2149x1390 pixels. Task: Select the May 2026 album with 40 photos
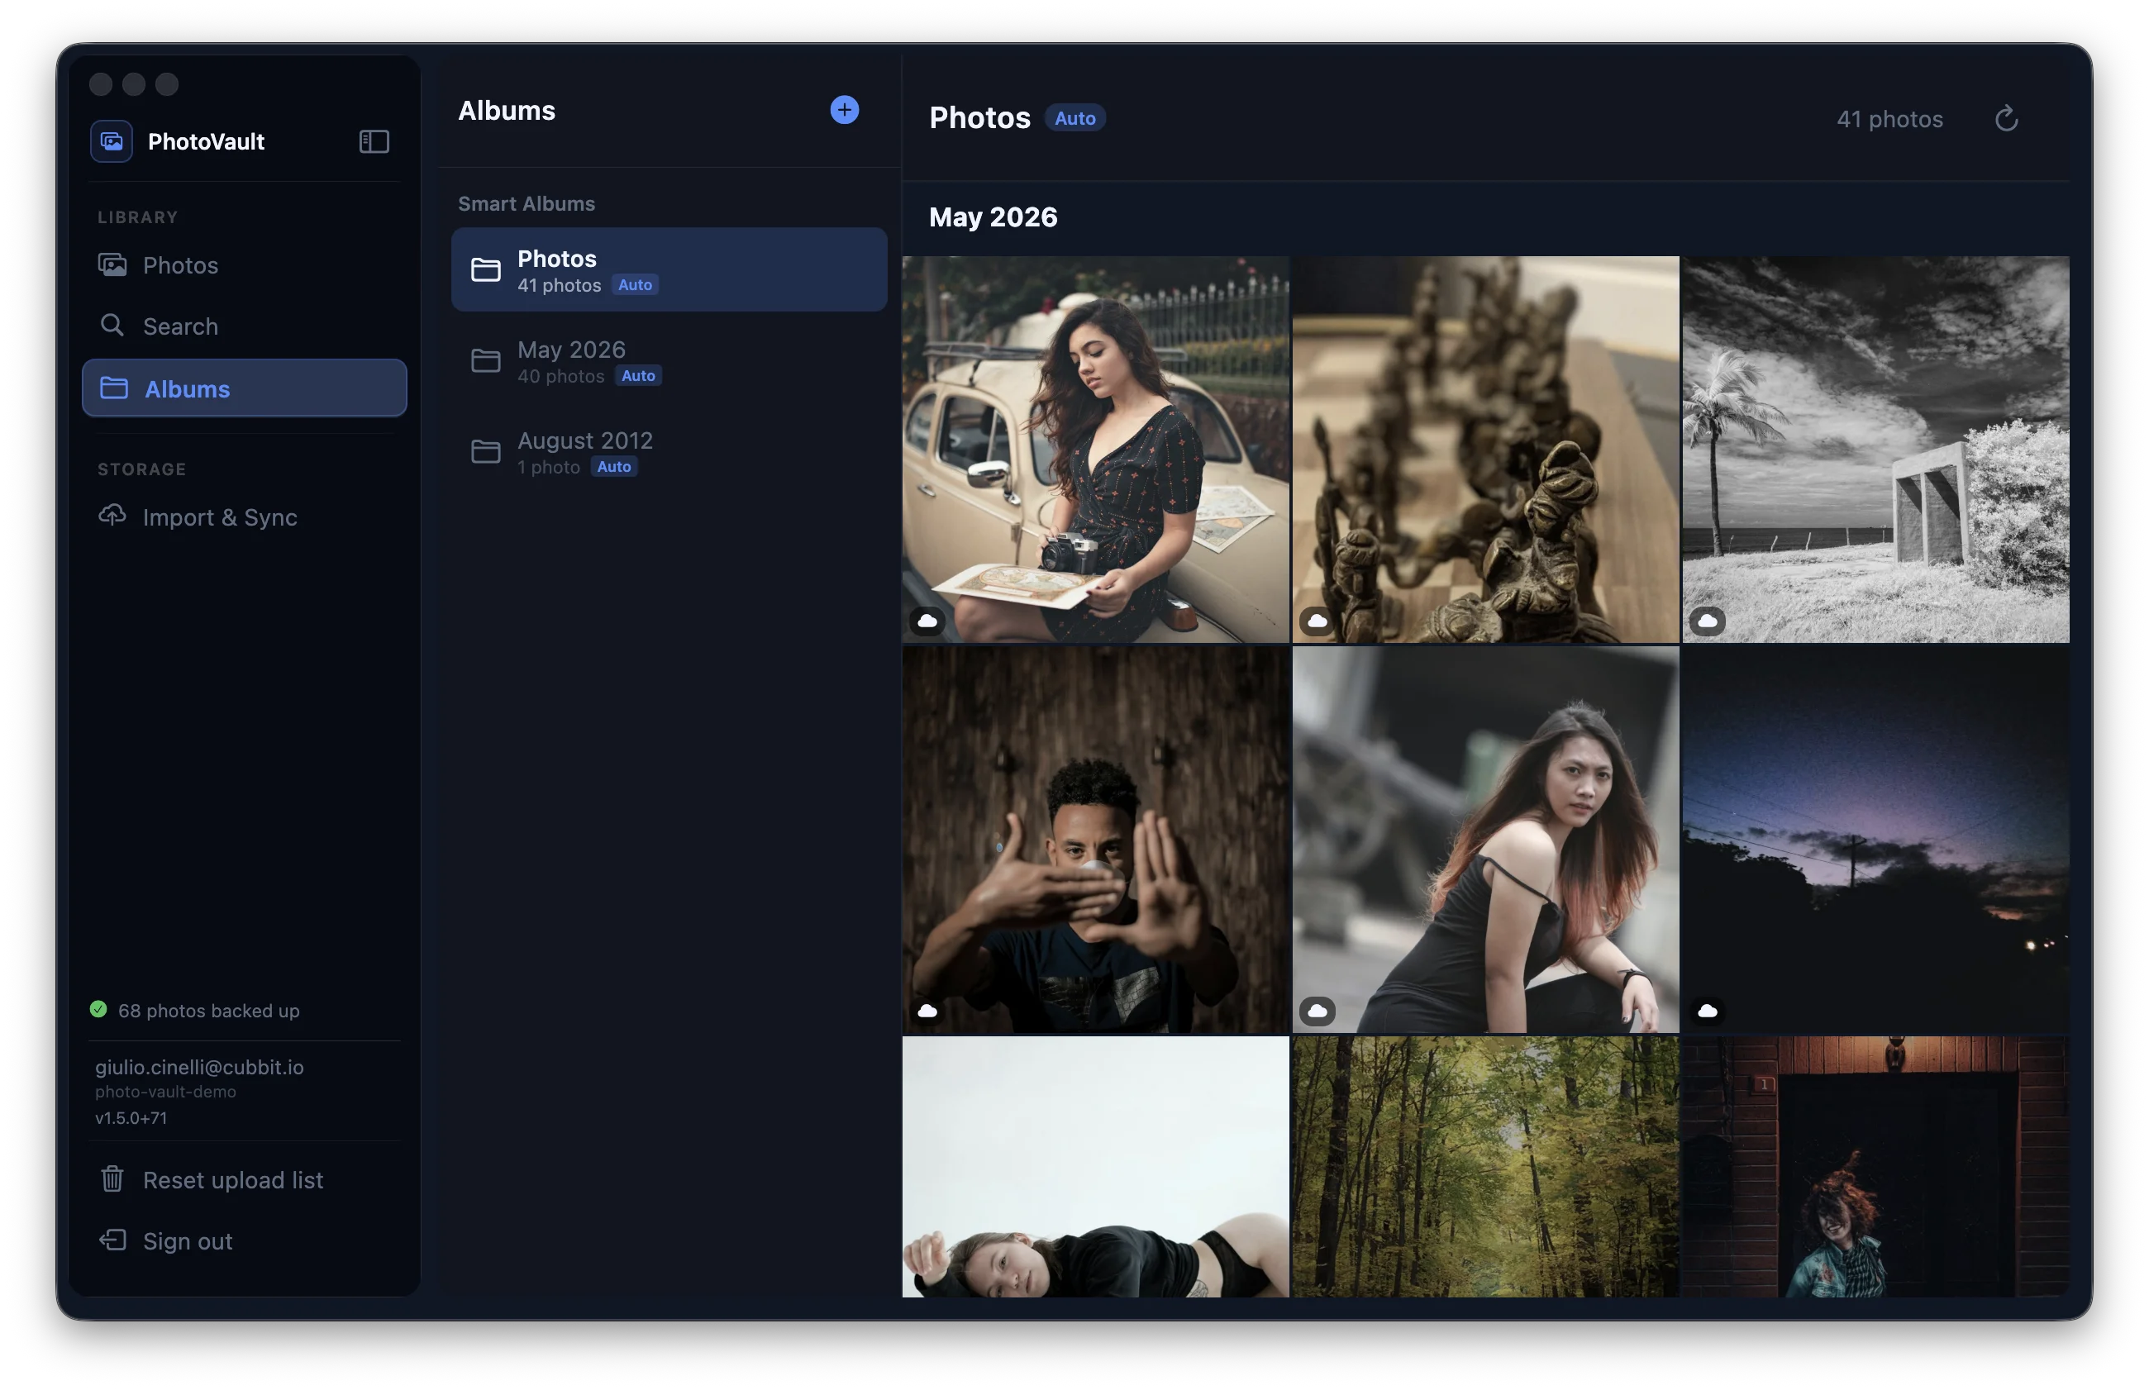[669, 361]
